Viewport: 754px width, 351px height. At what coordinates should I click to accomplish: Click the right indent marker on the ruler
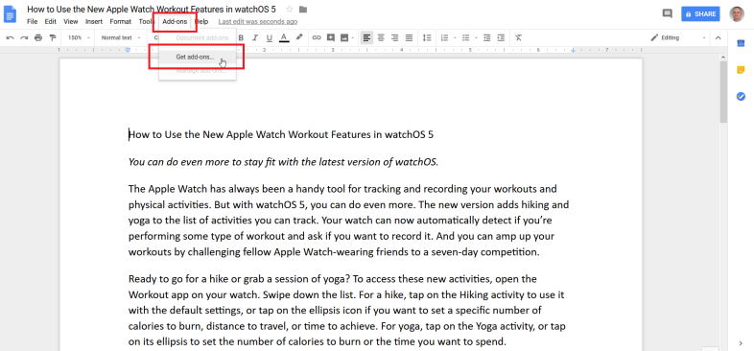[x=574, y=50]
